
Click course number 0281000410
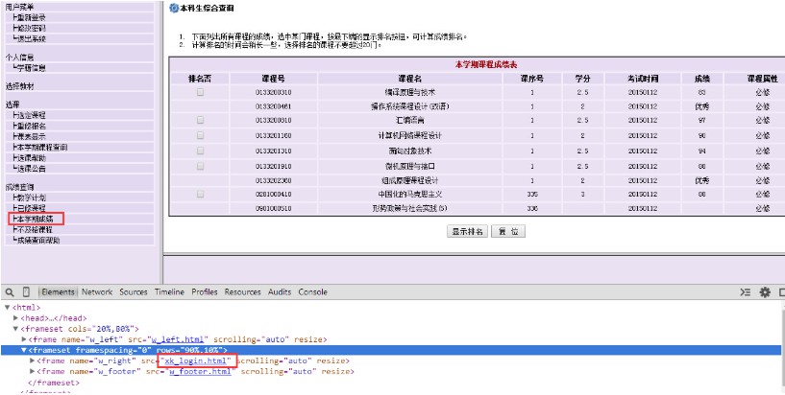[x=273, y=195]
